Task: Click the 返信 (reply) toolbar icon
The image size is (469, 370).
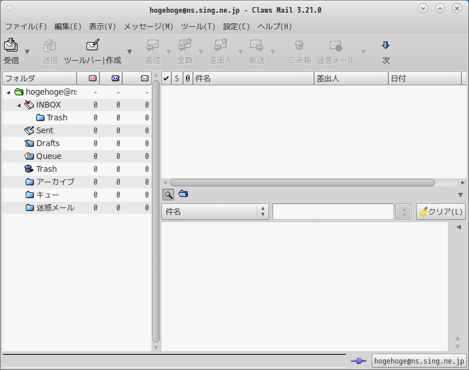Action: [x=152, y=46]
